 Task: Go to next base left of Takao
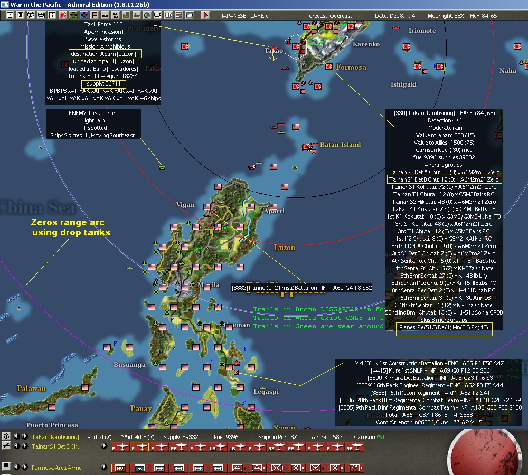(x=25, y=436)
